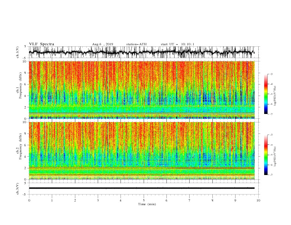Image resolution: width=291 pixels, height=225 pixels.
Task: Click the time axis tick label '10'
Action: click(258, 200)
